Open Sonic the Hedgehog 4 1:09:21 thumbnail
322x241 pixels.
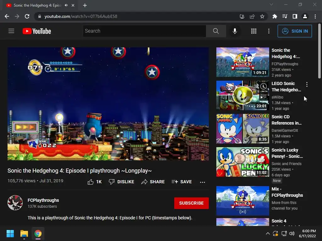pyautogui.click(x=242, y=62)
